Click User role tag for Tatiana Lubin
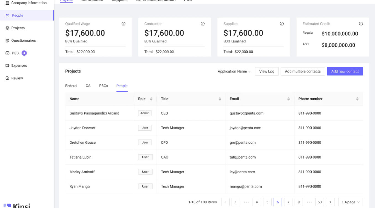 (145, 157)
